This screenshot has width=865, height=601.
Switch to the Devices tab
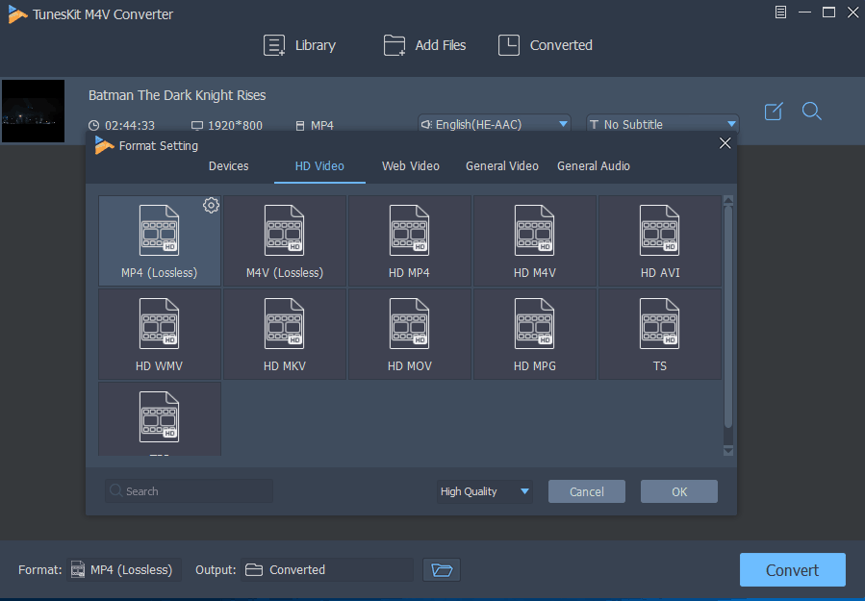pyautogui.click(x=228, y=166)
